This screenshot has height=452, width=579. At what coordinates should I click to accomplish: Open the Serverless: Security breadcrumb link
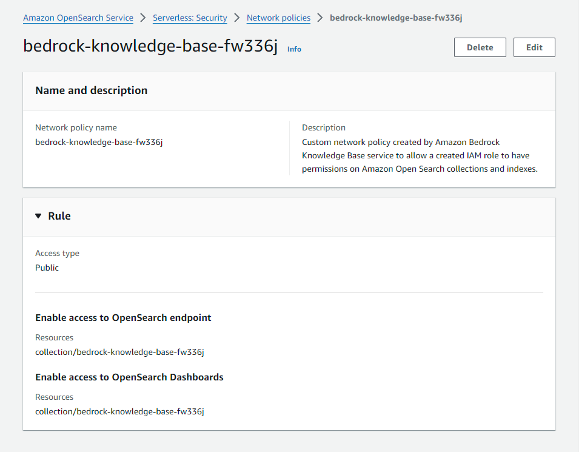pos(190,18)
